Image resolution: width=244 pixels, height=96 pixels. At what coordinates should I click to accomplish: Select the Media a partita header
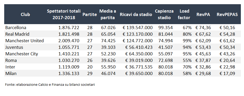108,14
